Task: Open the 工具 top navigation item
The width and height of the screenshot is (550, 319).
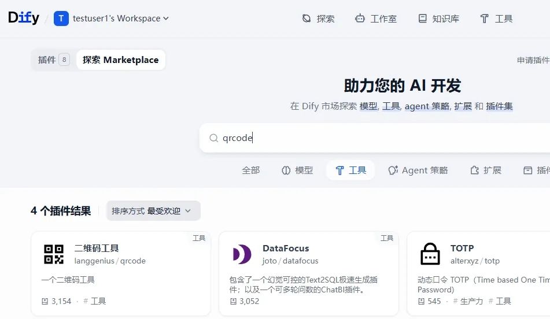Action: pos(496,18)
